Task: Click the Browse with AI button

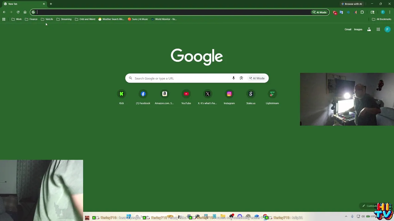Action: point(352,4)
